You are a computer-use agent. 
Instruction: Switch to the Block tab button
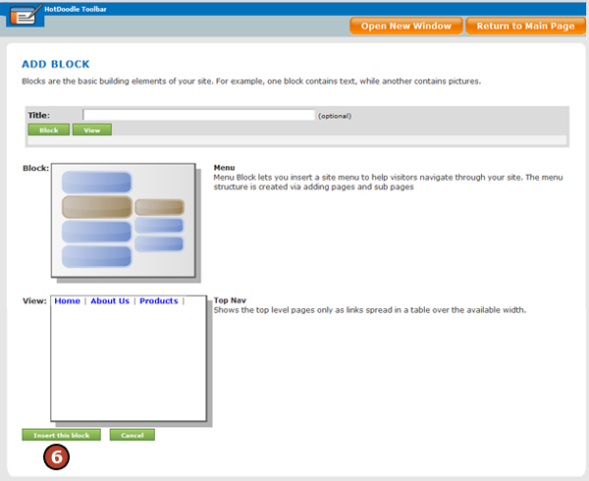[48, 130]
